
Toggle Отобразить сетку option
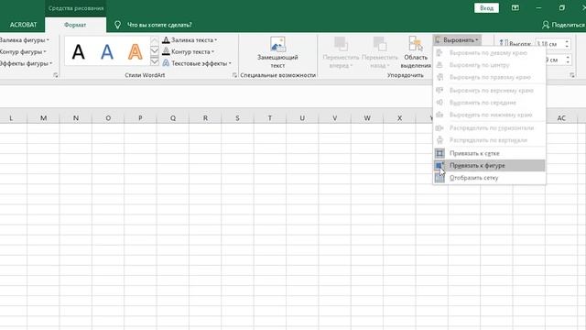[489, 178]
